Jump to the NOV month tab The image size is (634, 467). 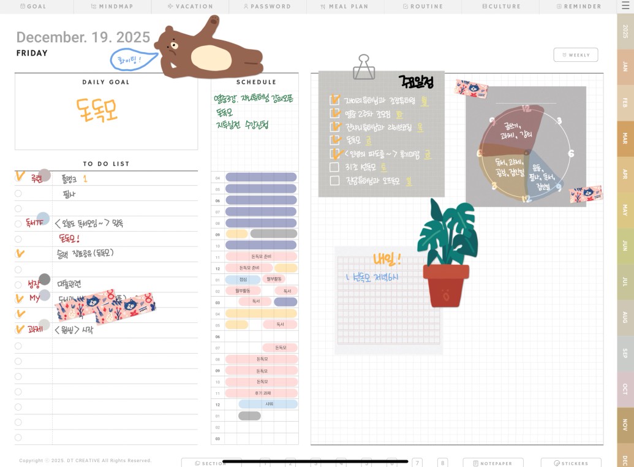[x=625, y=425]
